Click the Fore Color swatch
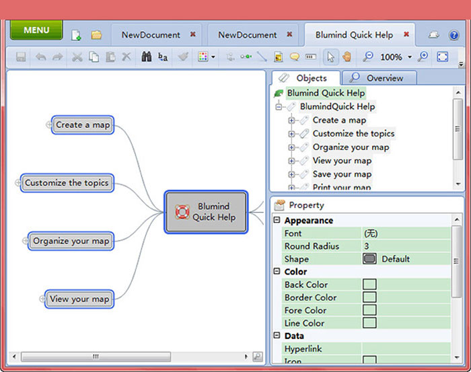Screen dimensions: 471x372 pos(369,310)
